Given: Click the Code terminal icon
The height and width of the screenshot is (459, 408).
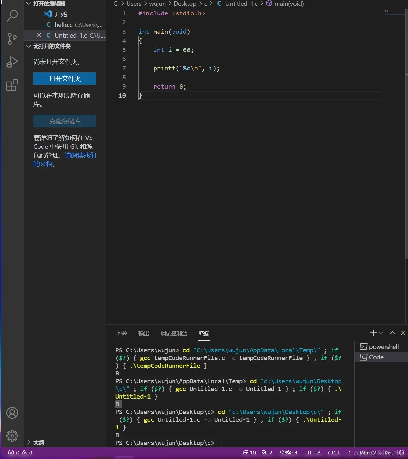Looking at the screenshot, I should 363,357.
